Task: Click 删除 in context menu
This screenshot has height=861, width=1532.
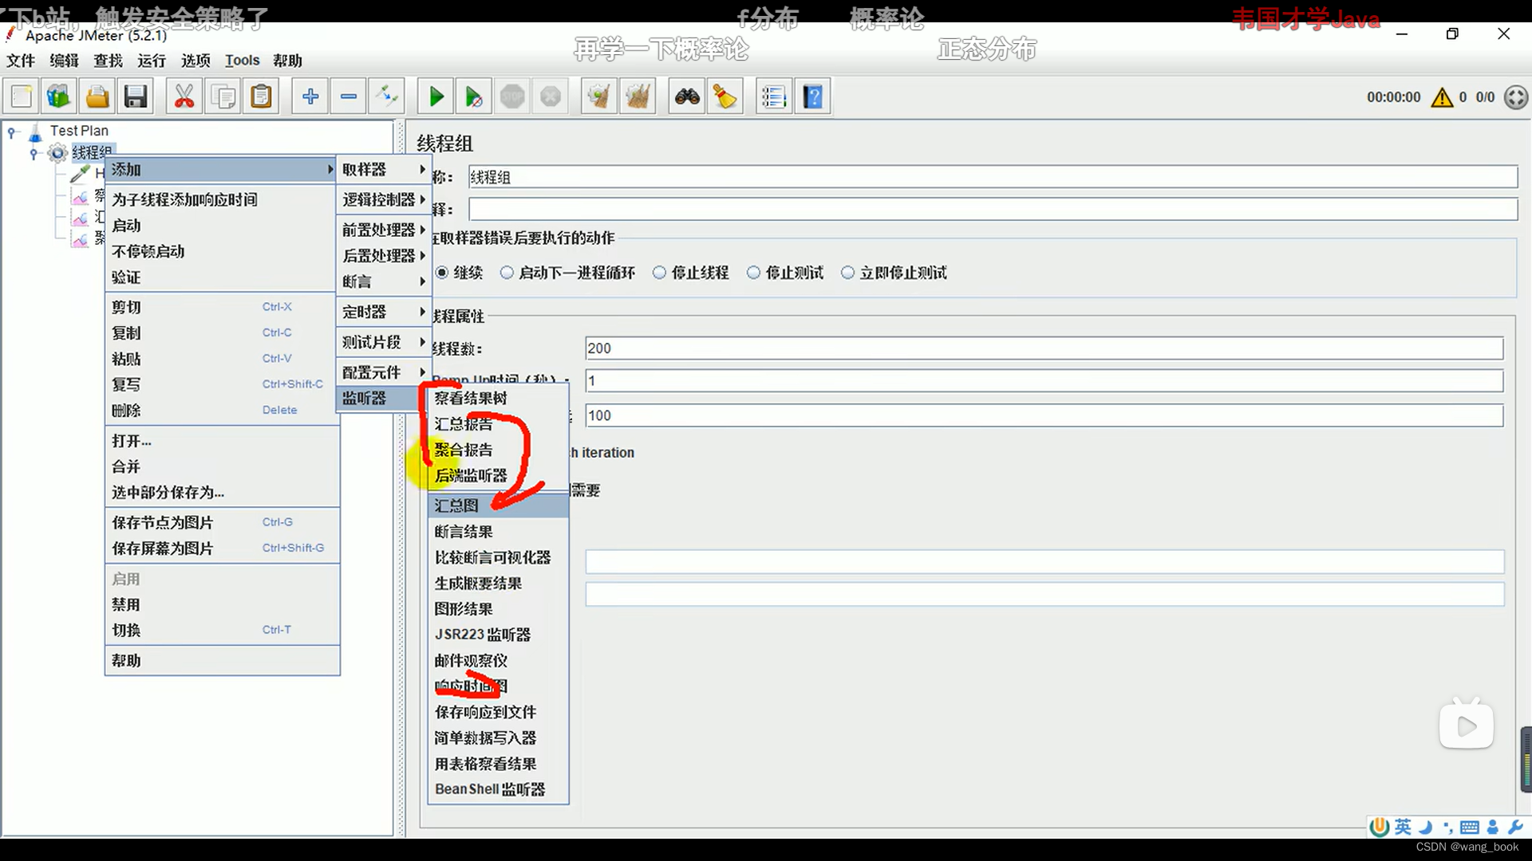Action: pos(222,411)
